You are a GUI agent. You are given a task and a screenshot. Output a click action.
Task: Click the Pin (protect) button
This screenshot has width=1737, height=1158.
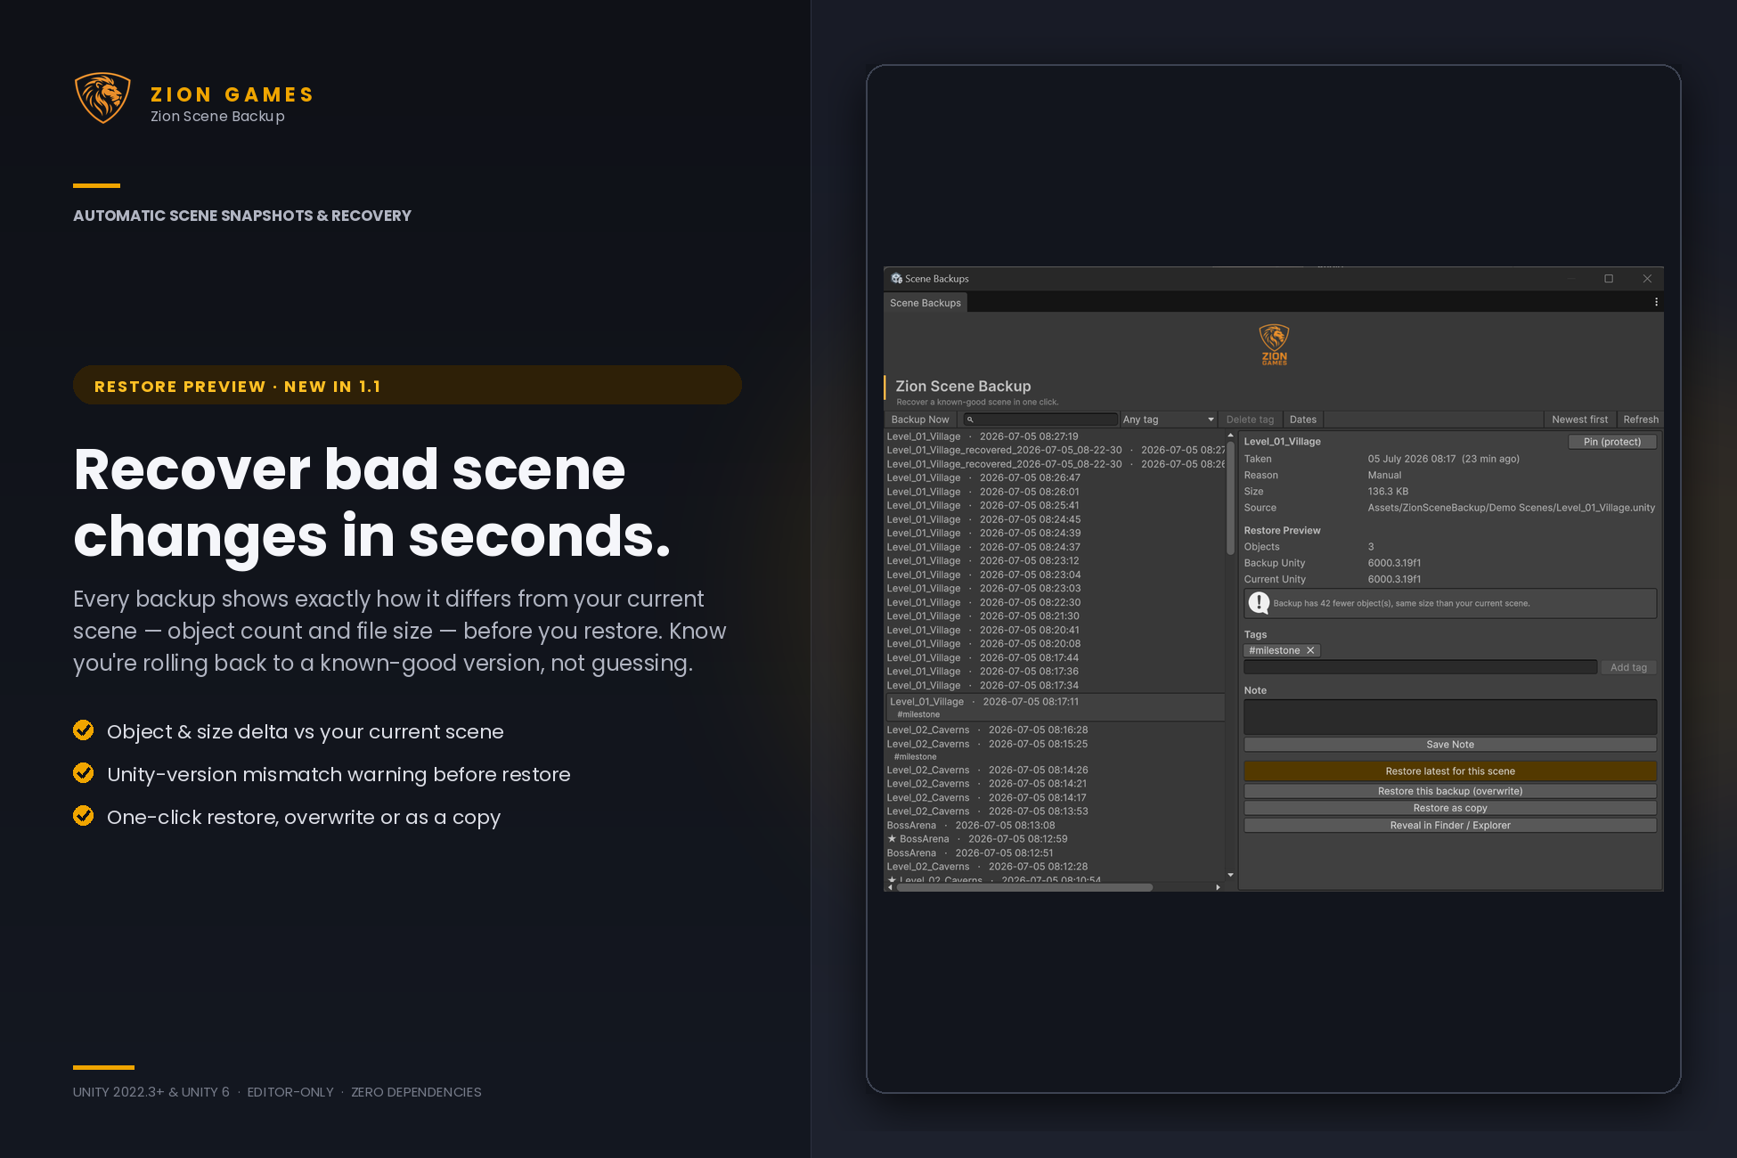pyautogui.click(x=1611, y=442)
